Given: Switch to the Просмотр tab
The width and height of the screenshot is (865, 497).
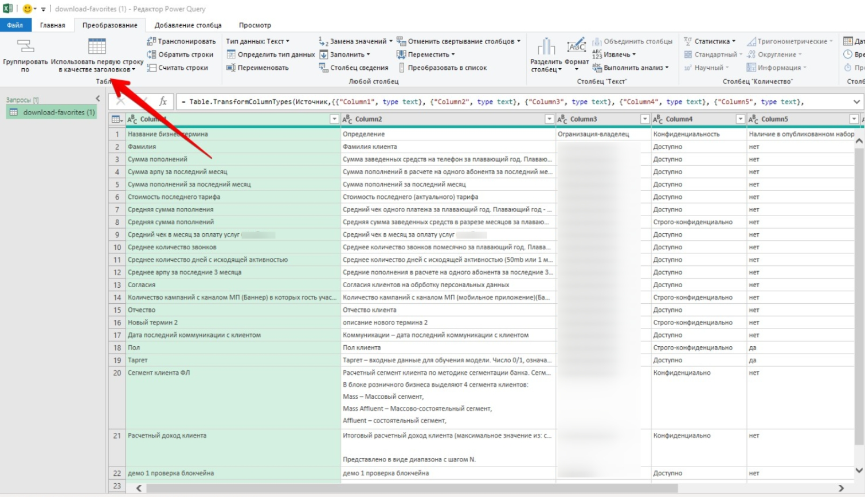Looking at the screenshot, I should pos(255,25).
